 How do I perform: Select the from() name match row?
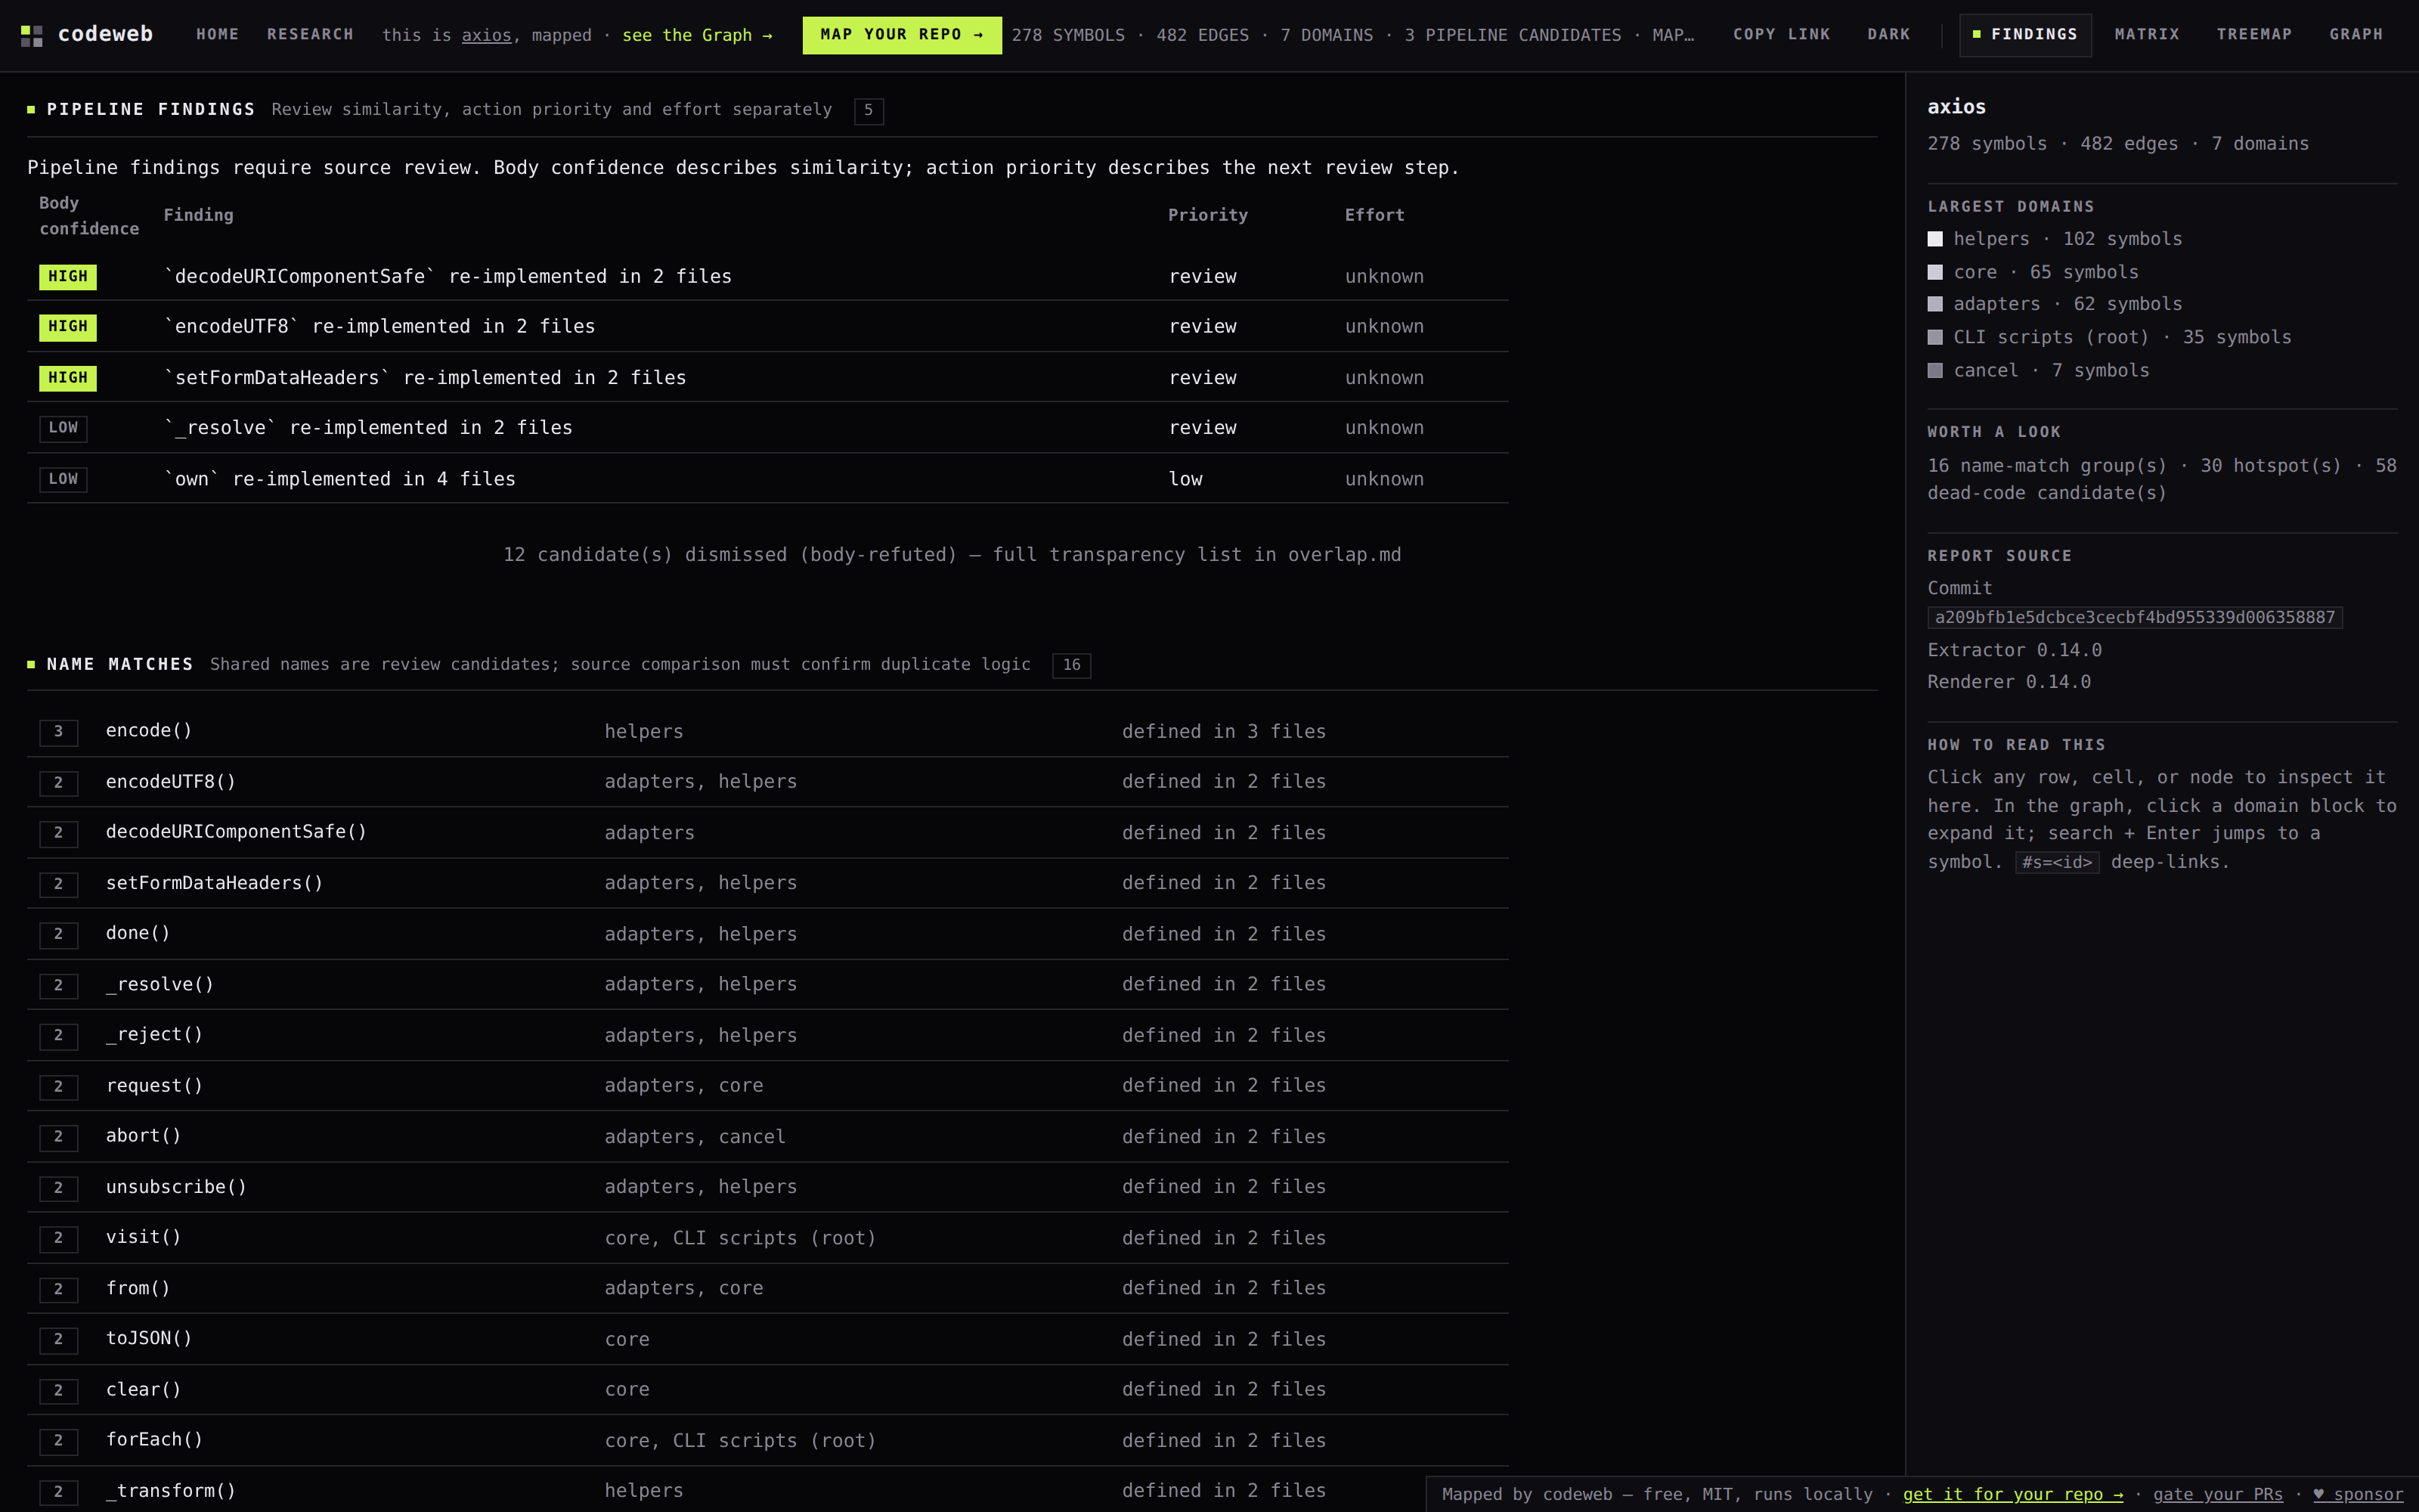click(768, 1288)
